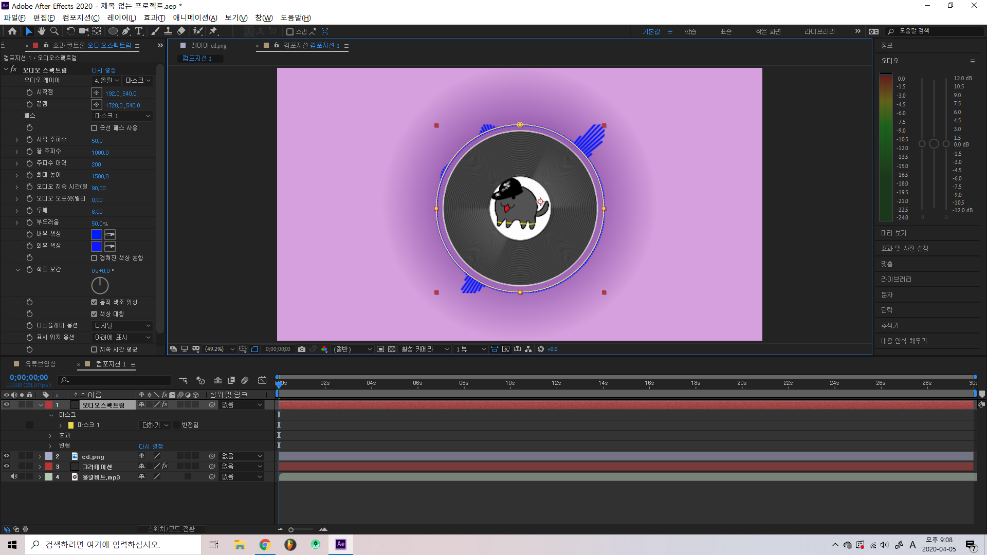Select the Rotation tool
The image size is (987, 555).
point(71,31)
